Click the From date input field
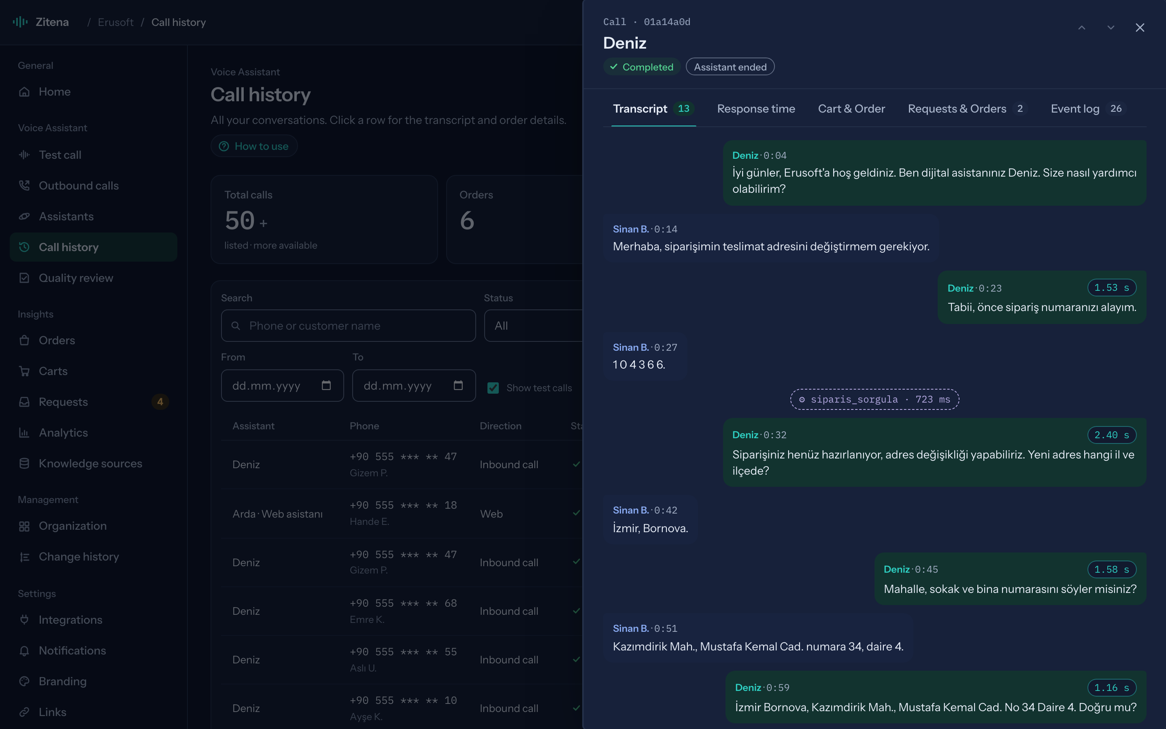 coord(282,386)
